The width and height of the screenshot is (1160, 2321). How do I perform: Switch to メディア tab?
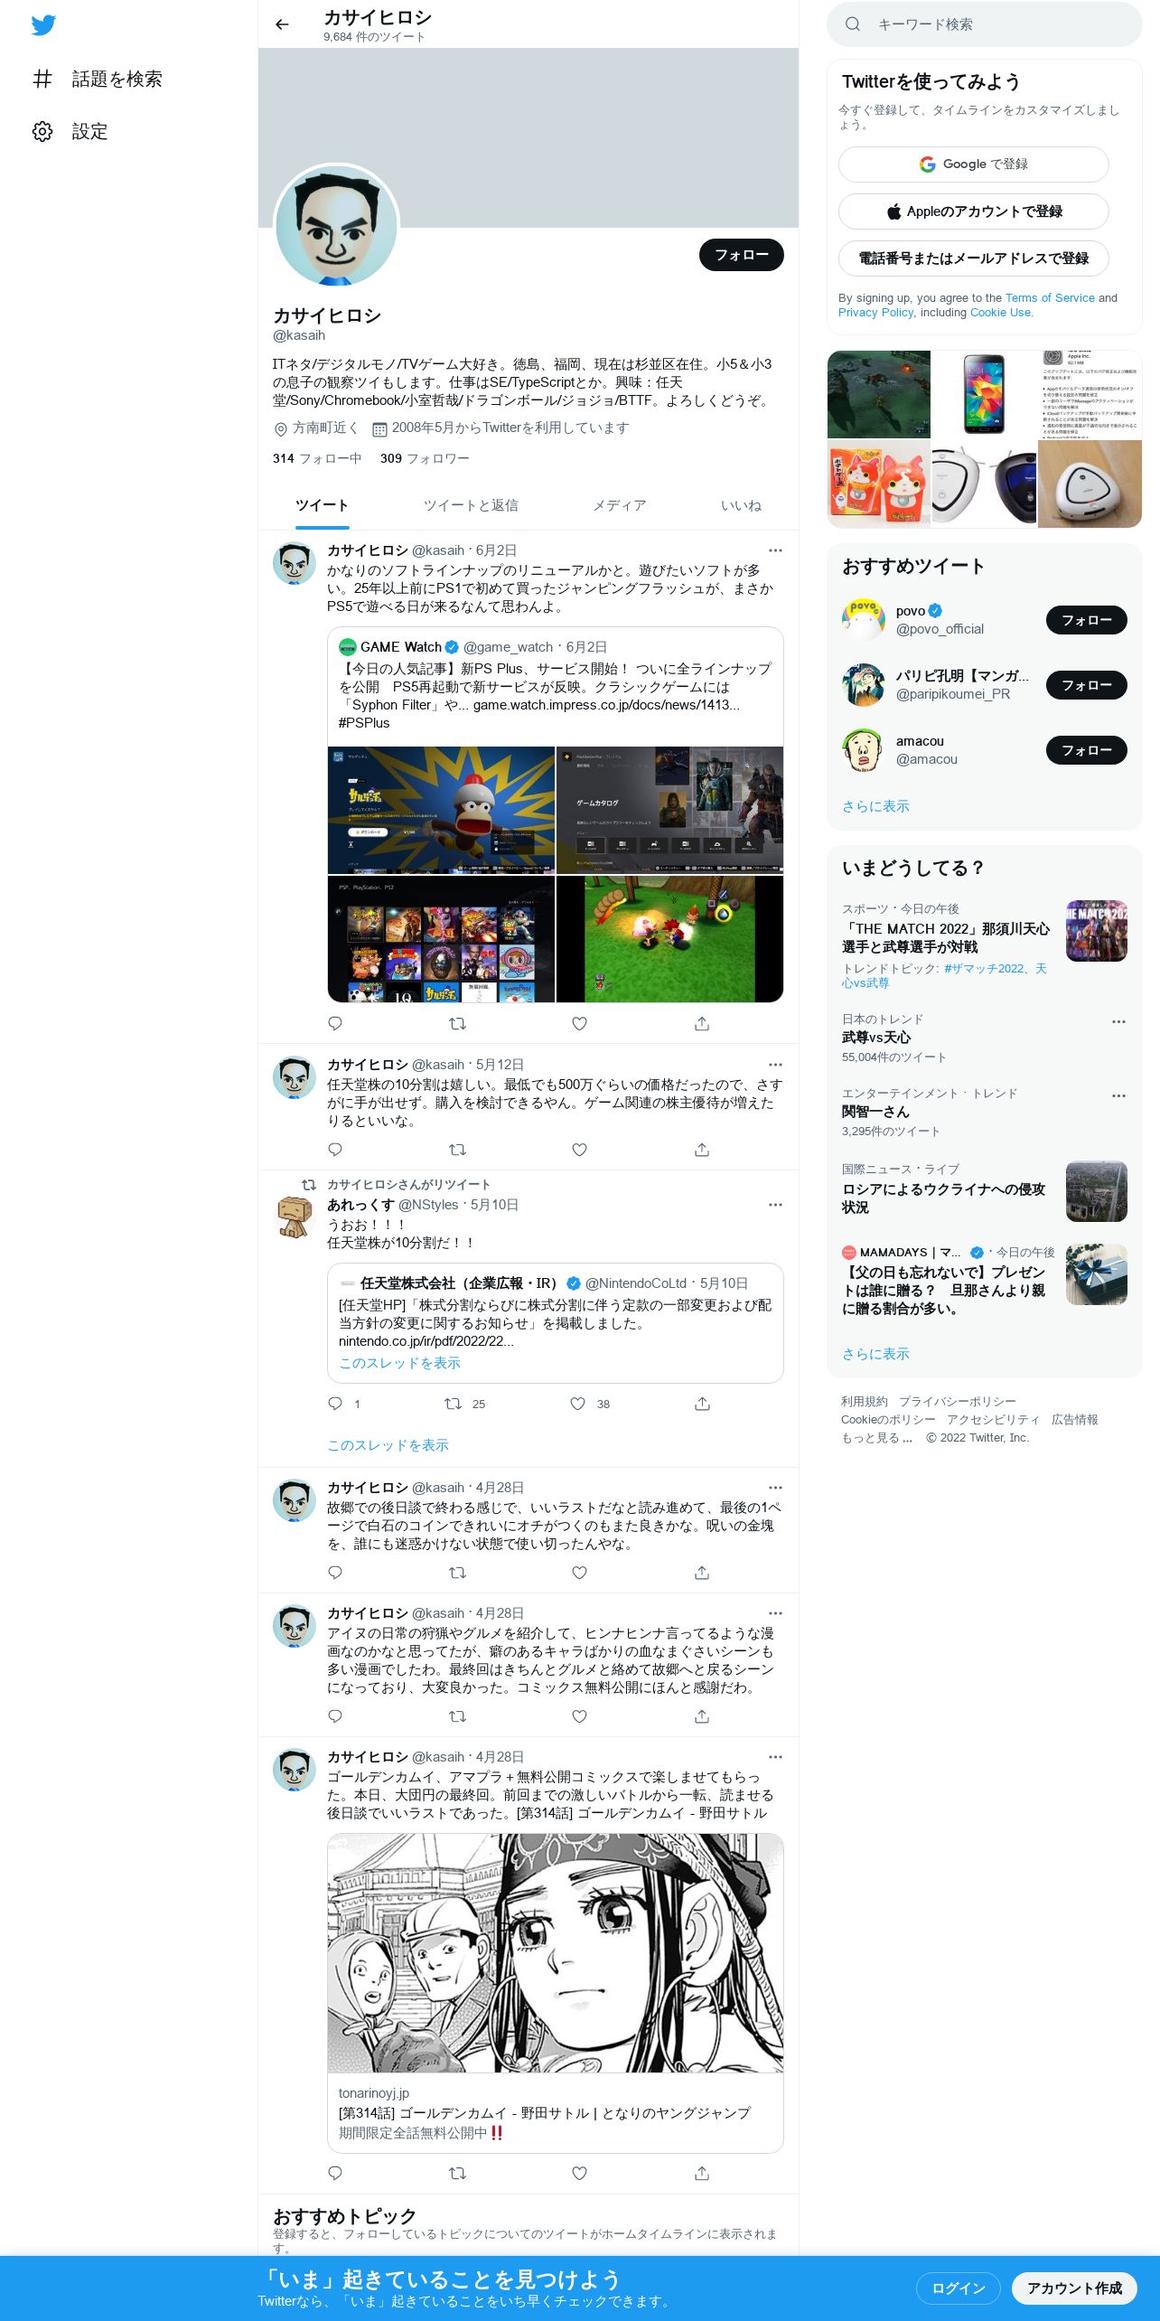coord(619,505)
